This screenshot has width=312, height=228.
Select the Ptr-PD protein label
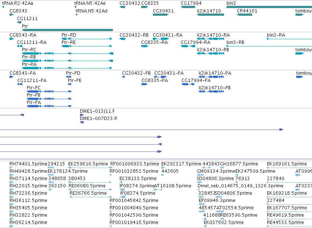[73, 73]
